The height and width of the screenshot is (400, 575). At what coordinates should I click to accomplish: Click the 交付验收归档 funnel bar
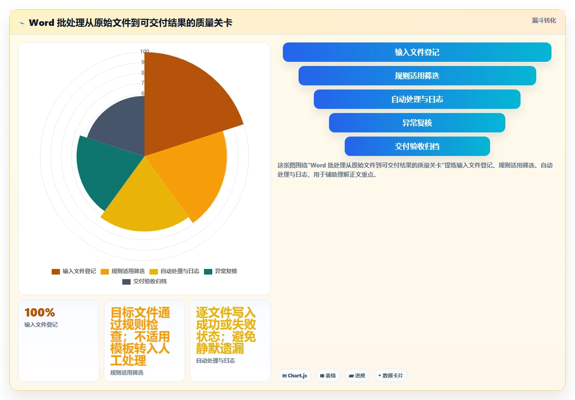click(x=417, y=146)
